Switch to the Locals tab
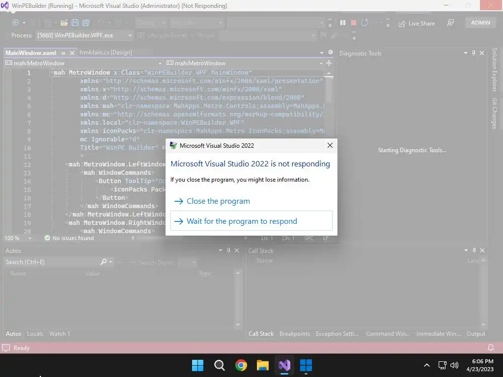 click(x=35, y=334)
